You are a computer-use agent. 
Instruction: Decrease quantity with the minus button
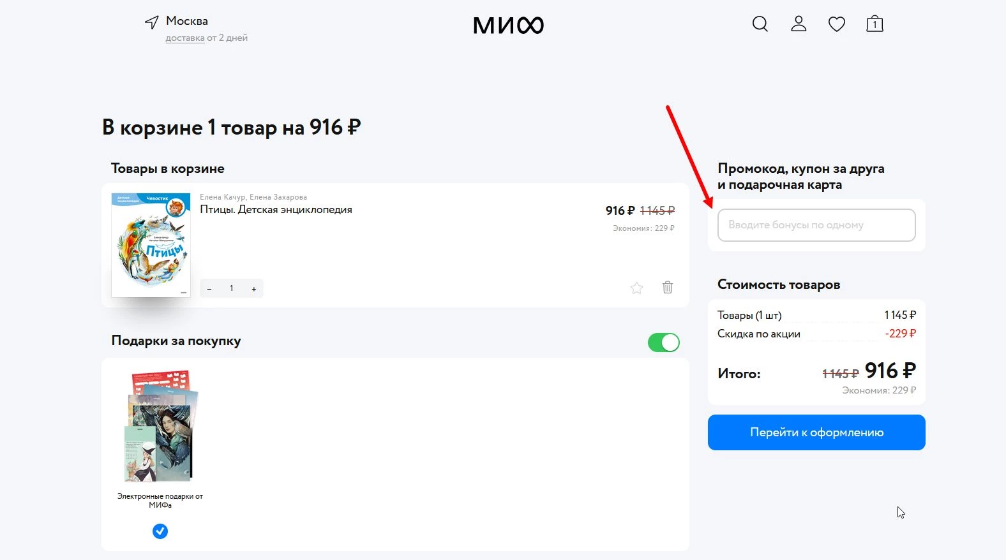coord(209,288)
